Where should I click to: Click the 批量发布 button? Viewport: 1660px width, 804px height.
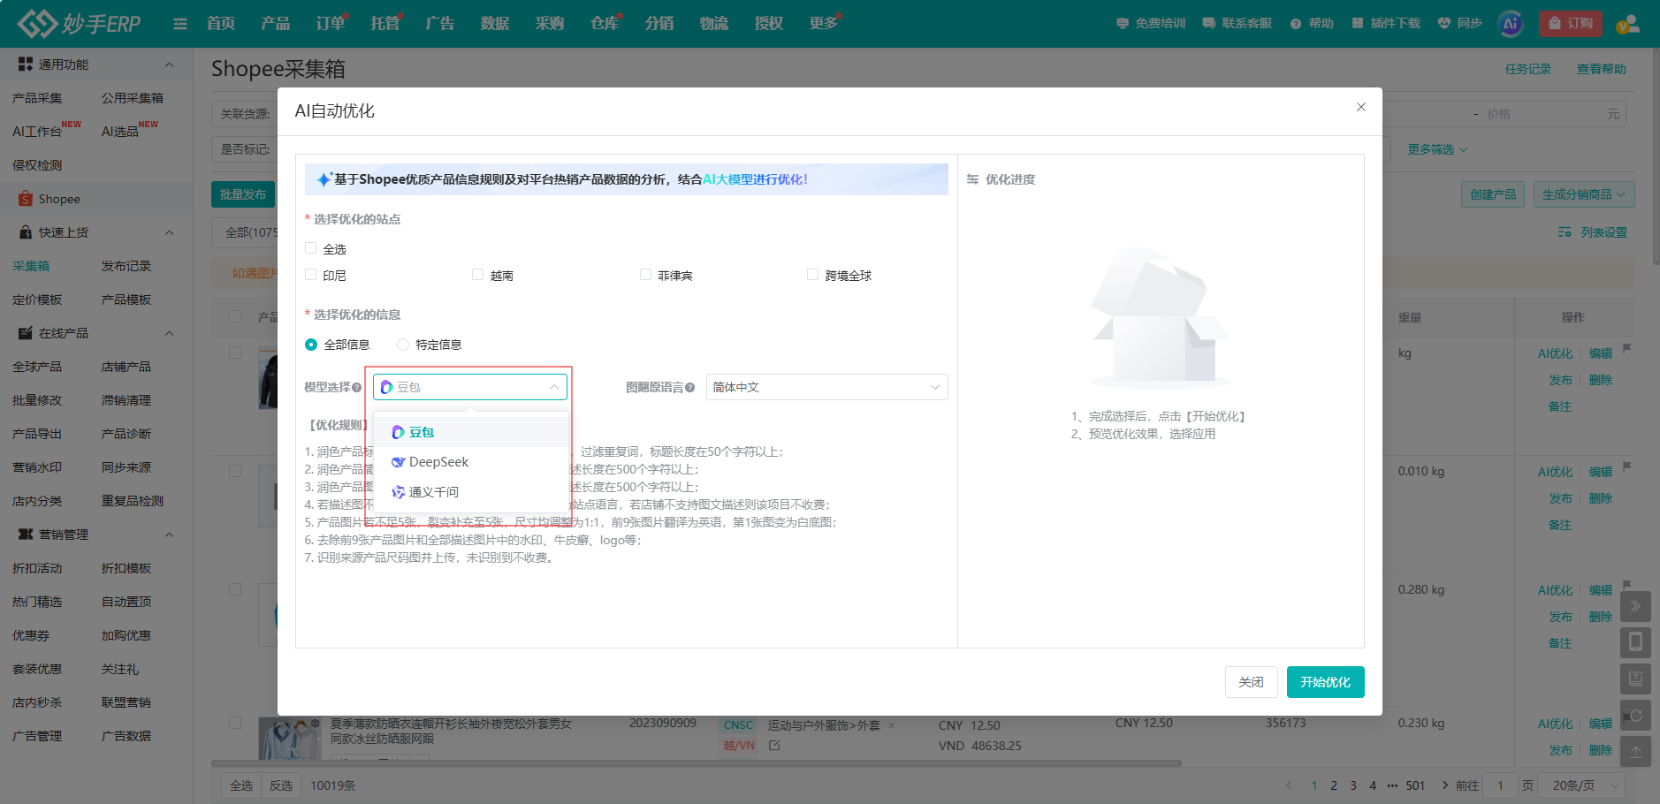tap(243, 194)
